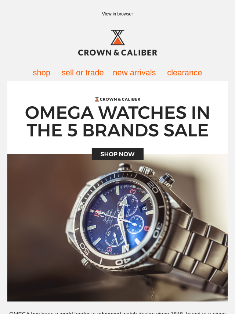
Task: Open the sell or trade link
Action: point(83,72)
